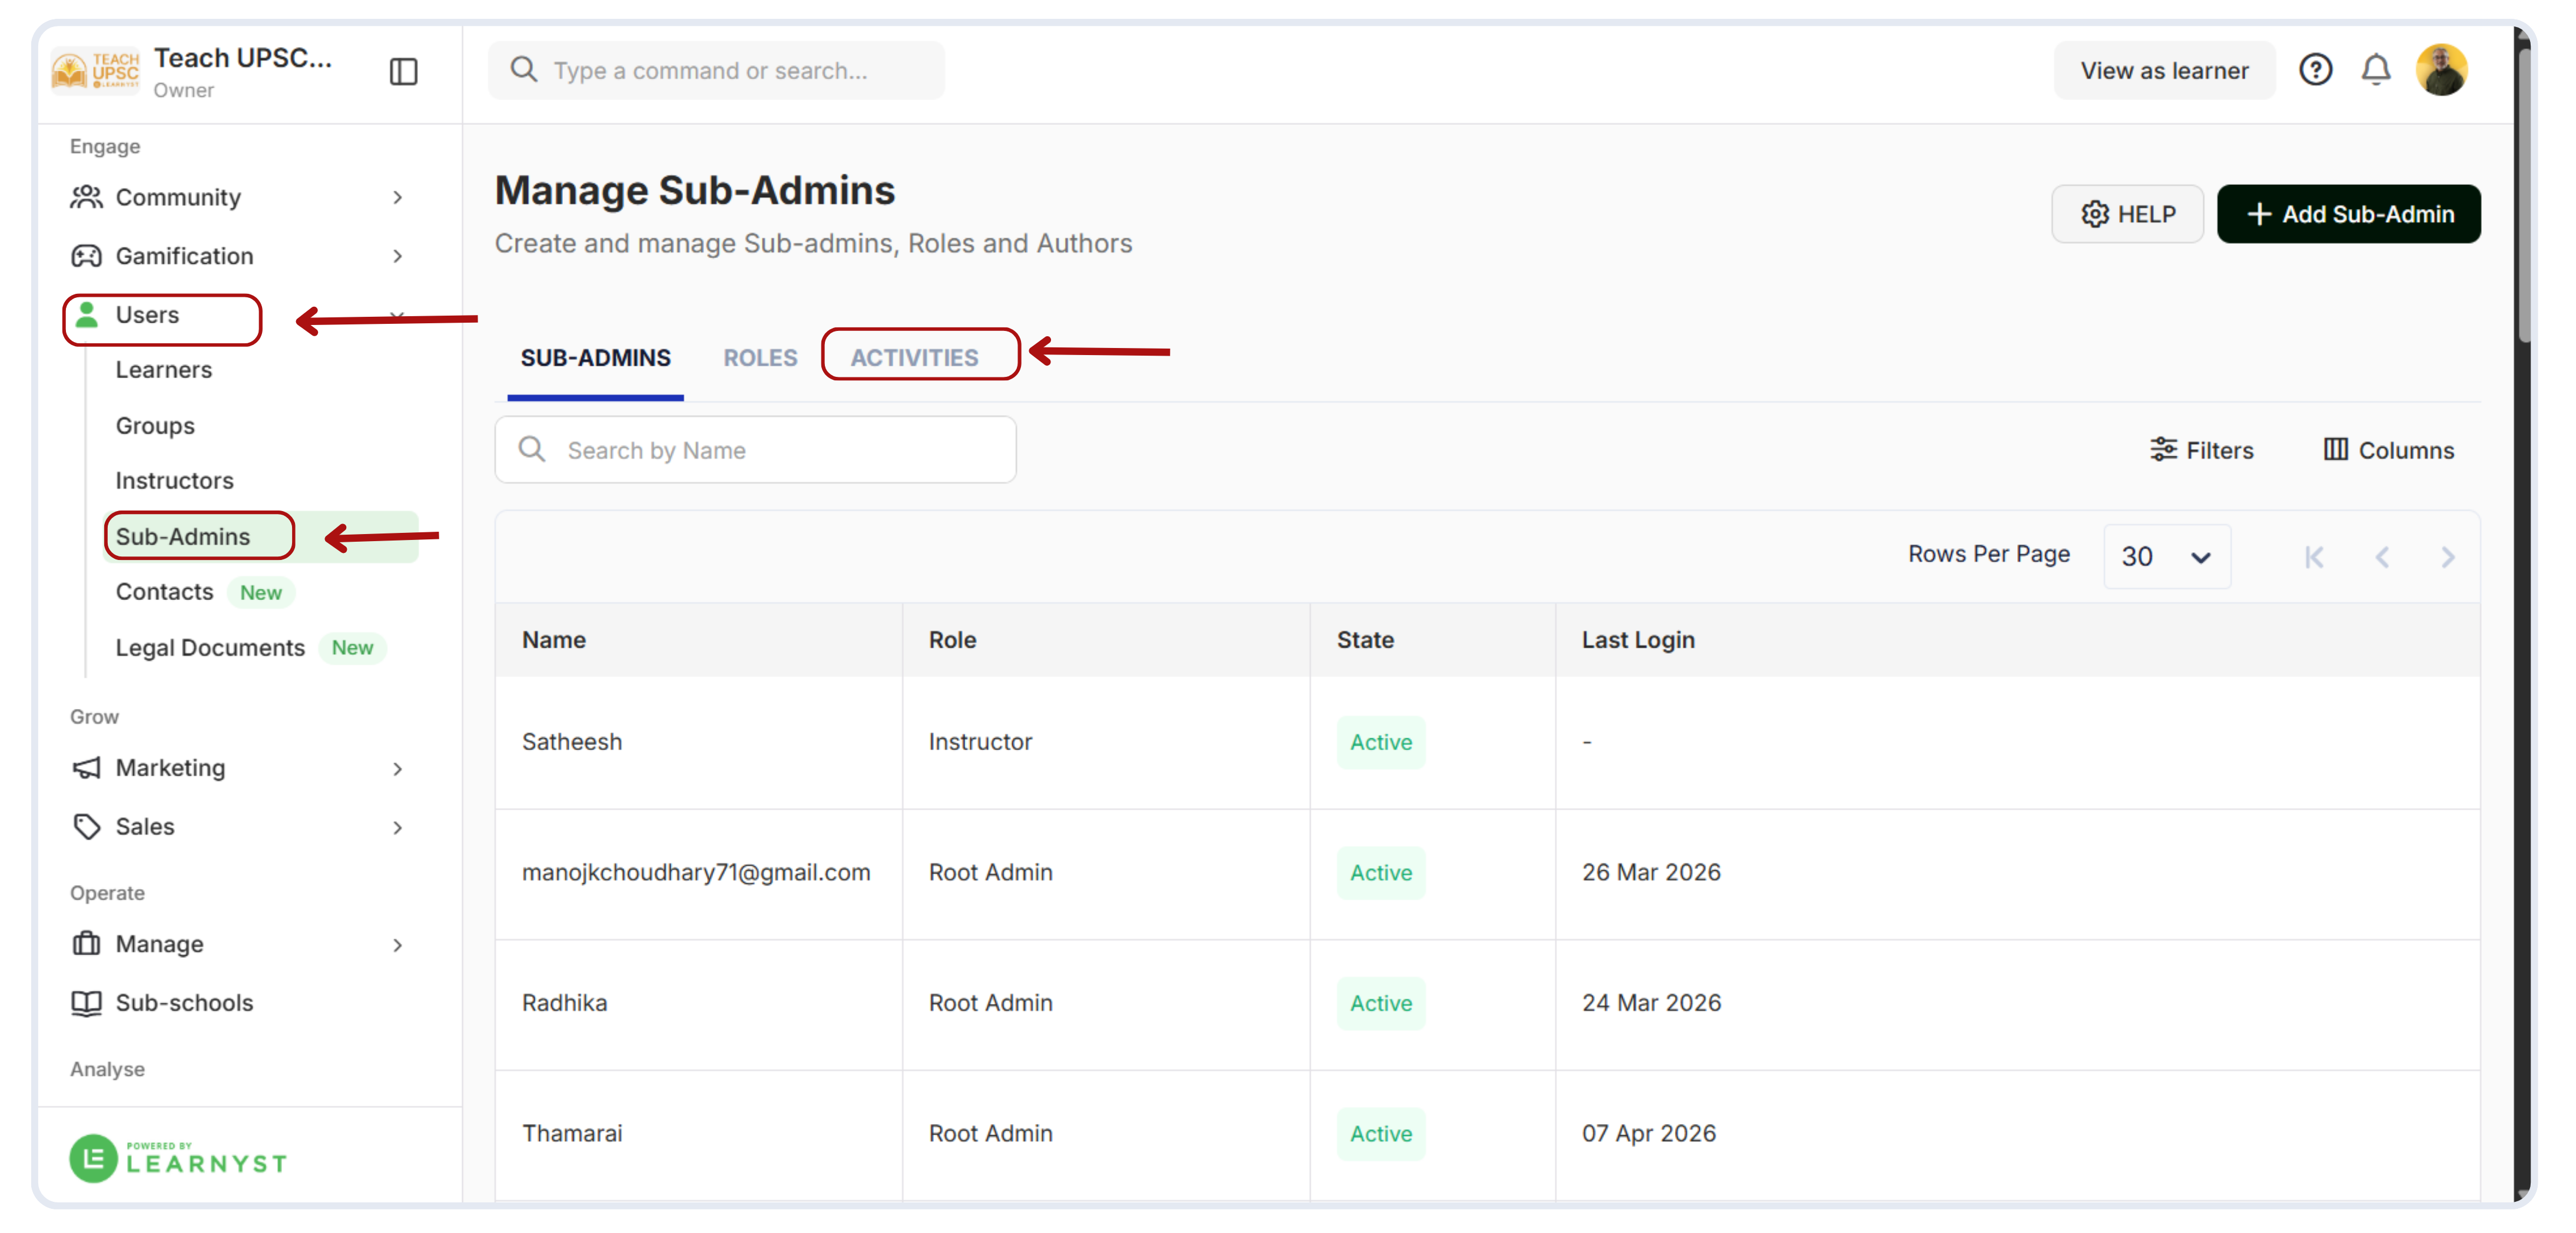Click the Sales tag icon

click(x=87, y=827)
